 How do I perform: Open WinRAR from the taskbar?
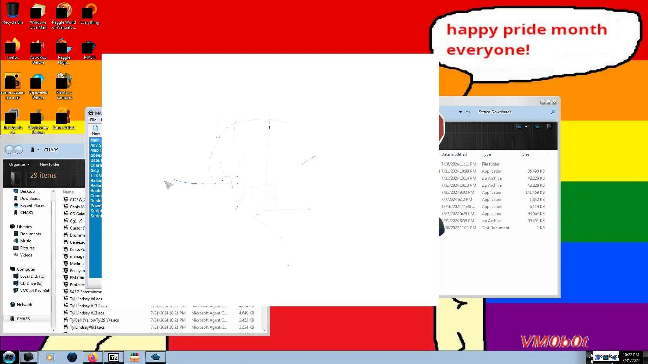[134, 357]
